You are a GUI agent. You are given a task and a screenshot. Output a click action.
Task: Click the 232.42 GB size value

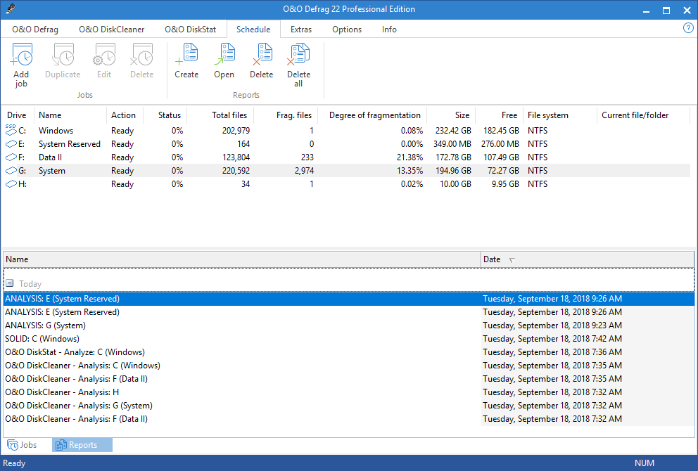point(453,131)
